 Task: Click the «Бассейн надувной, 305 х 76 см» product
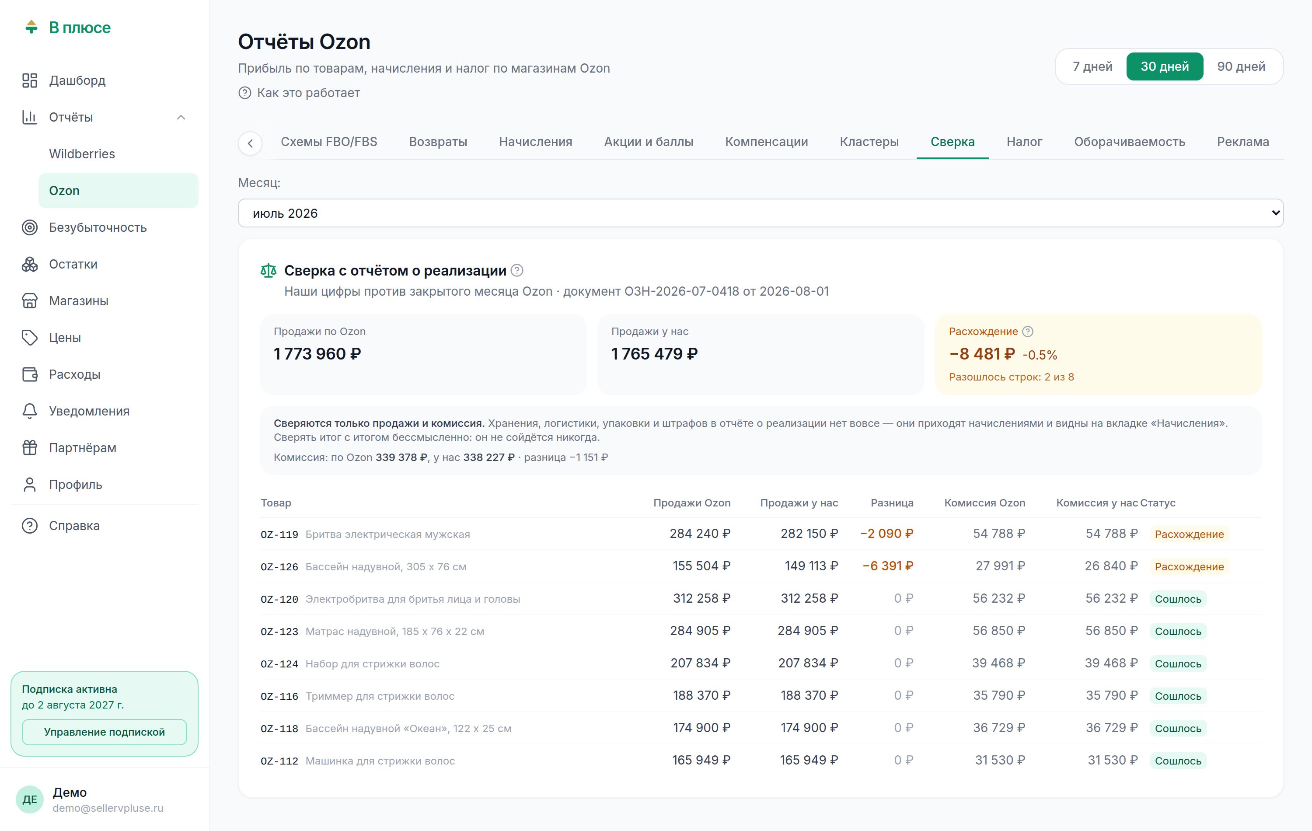pos(386,567)
